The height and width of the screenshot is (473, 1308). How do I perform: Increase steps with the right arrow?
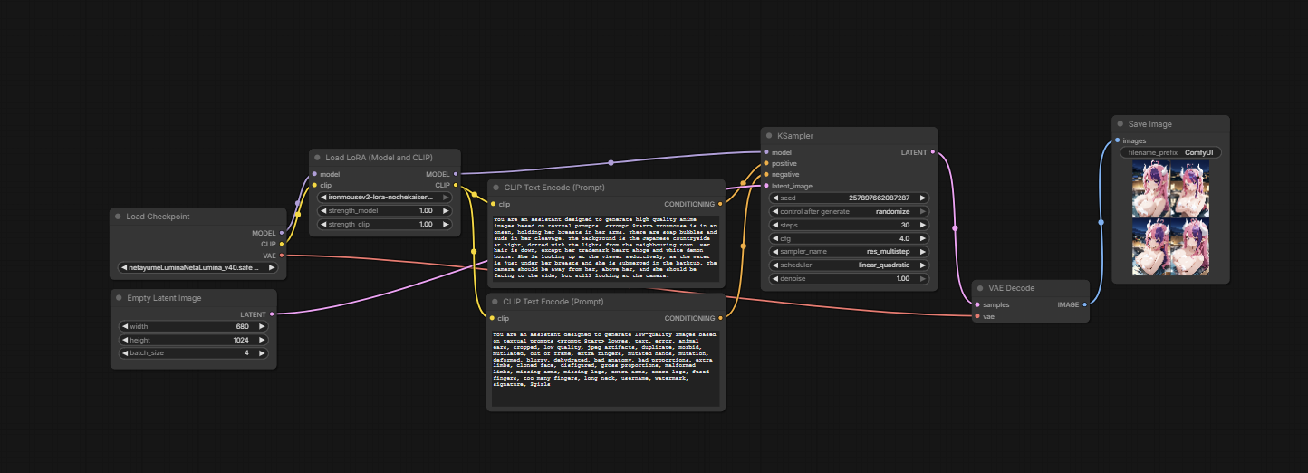923,225
